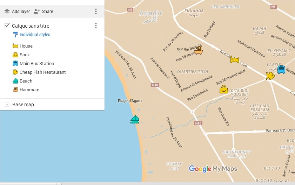The height and width of the screenshot is (185, 295).
Task: Click the paint roller Individual styles icon
Action: [15, 35]
